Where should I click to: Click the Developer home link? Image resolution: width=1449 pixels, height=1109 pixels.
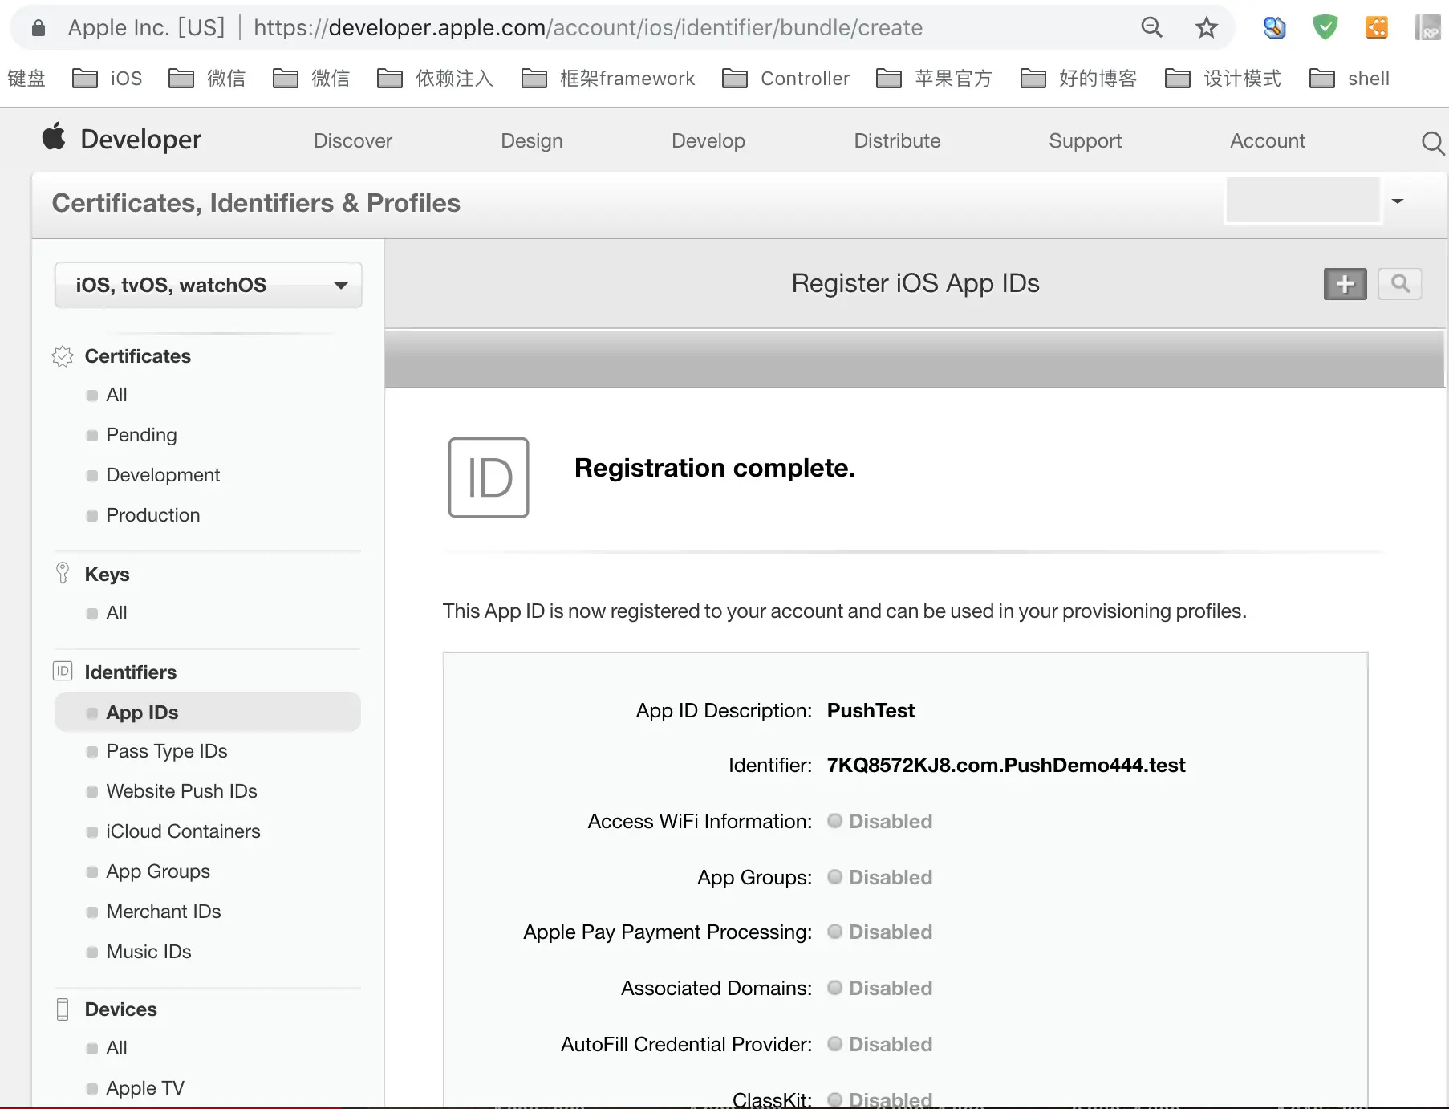coord(141,140)
